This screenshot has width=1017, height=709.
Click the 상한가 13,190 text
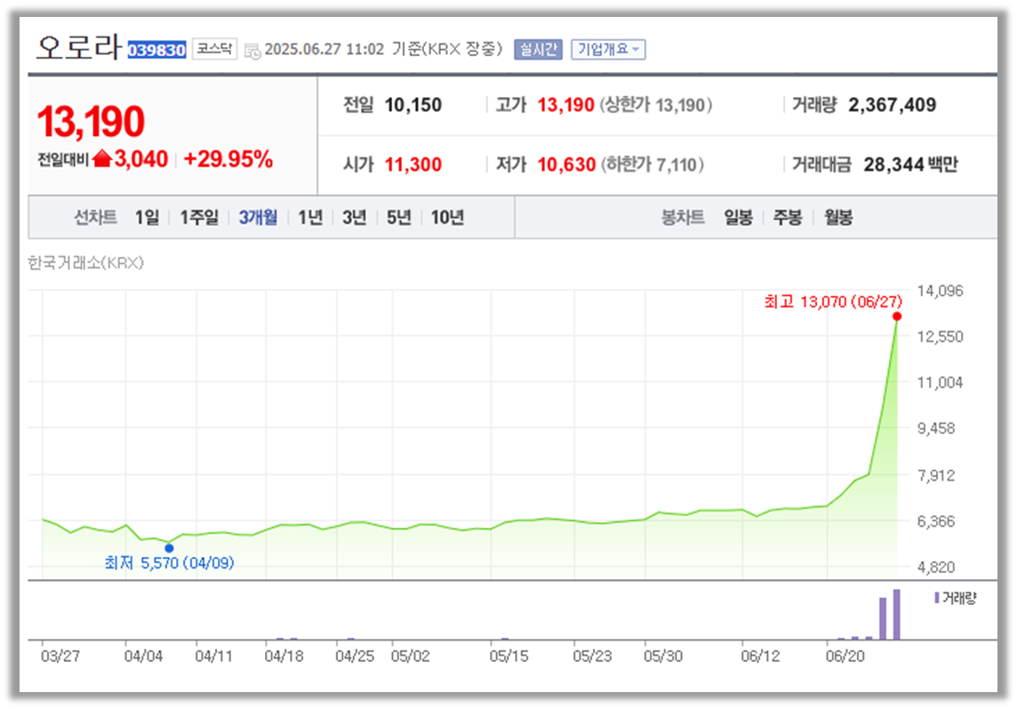[x=656, y=105]
